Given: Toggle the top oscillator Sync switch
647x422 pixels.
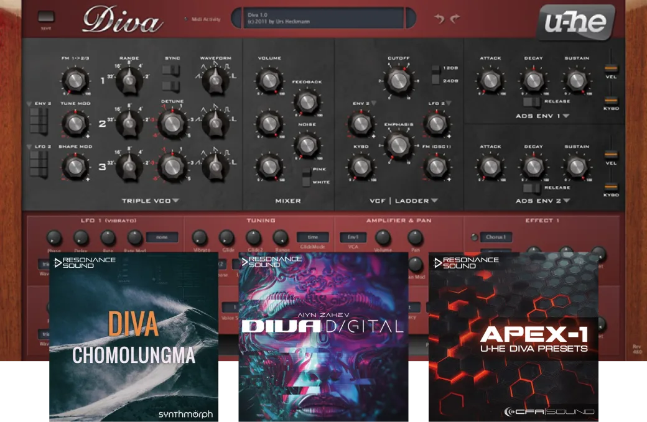Looking at the screenshot, I should [171, 71].
